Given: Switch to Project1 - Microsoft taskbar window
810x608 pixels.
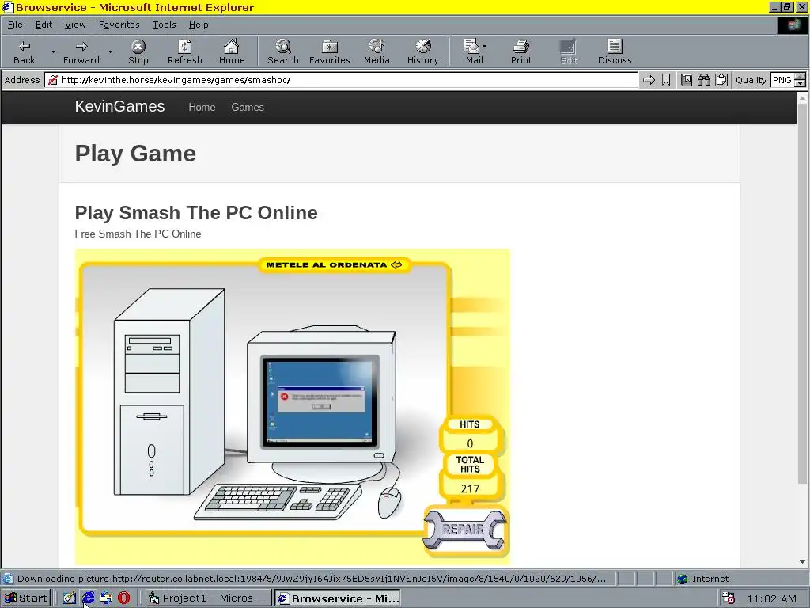Looking at the screenshot, I should point(207,598).
